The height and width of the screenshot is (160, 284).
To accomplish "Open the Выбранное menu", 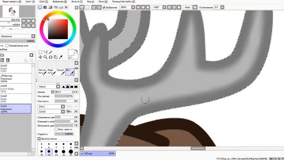I will click(x=59, y=1).
